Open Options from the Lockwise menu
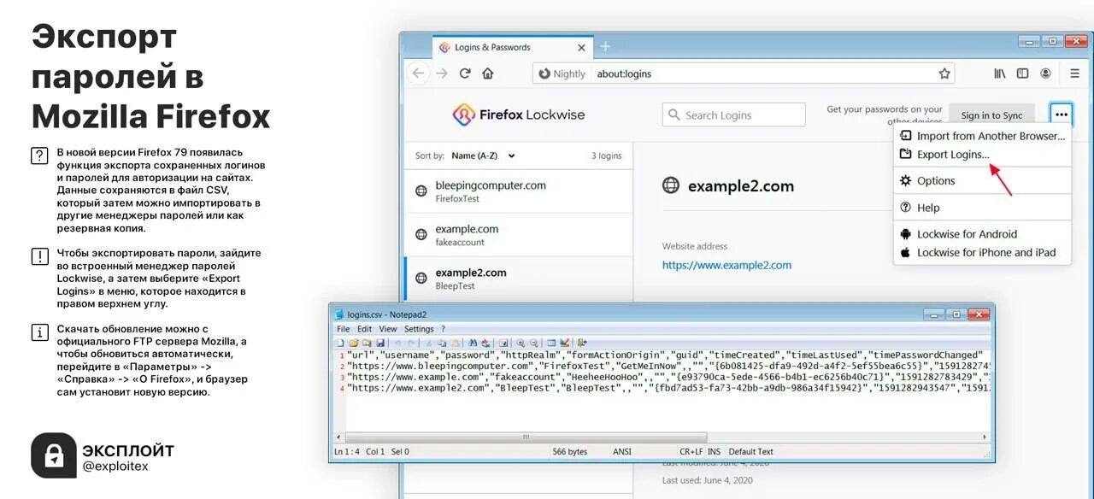Viewport: 1094px width, 499px height. [982, 180]
